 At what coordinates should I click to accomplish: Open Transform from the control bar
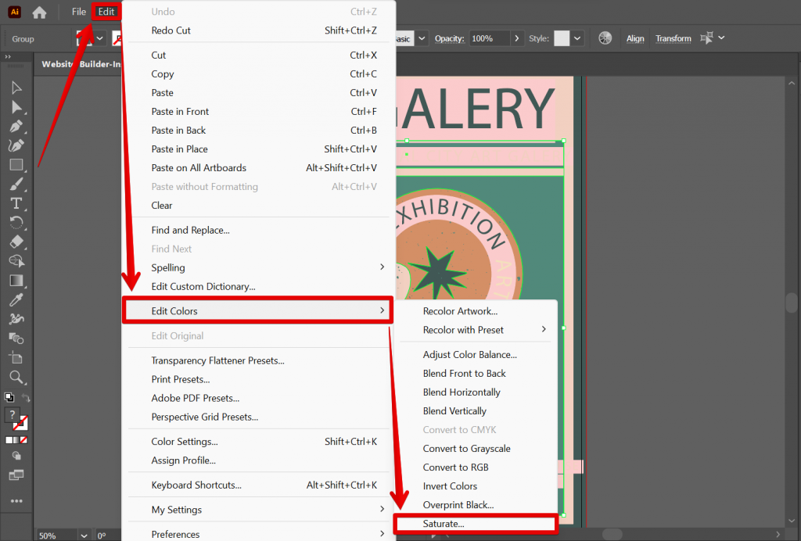click(x=673, y=38)
